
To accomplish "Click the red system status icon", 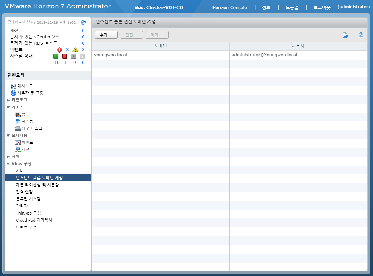I will click(x=65, y=56).
